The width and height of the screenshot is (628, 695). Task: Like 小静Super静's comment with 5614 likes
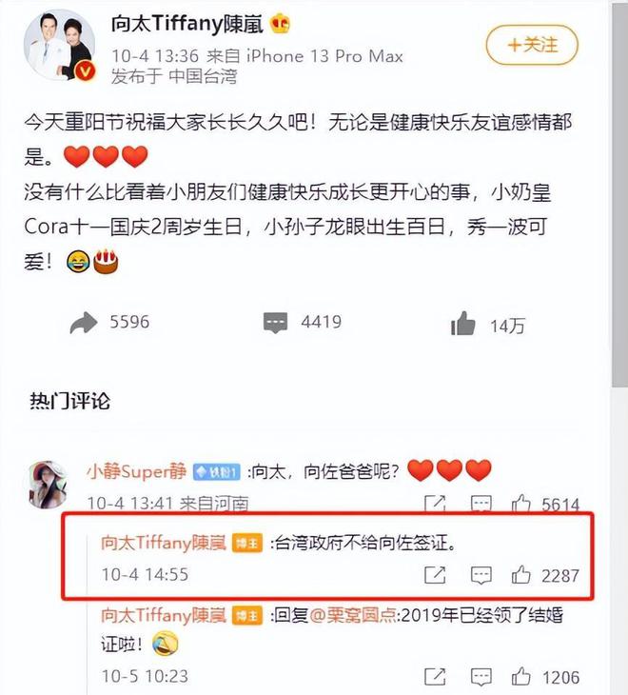(x=520, y=504)
